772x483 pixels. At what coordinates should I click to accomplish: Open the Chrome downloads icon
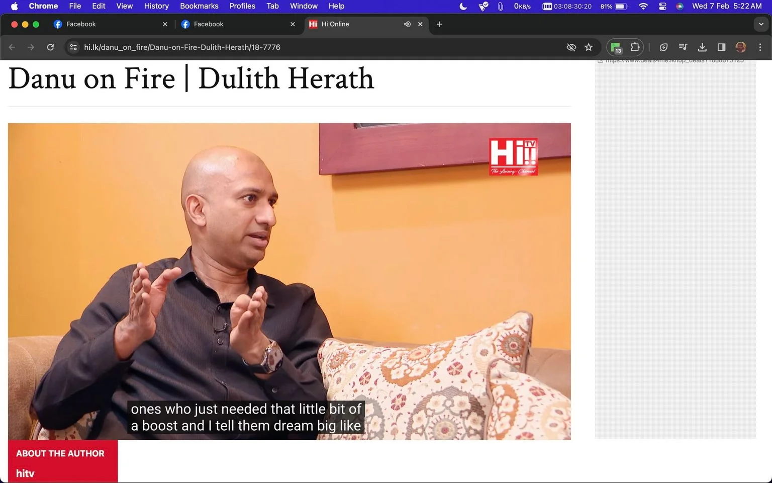(x=702, y=47)
